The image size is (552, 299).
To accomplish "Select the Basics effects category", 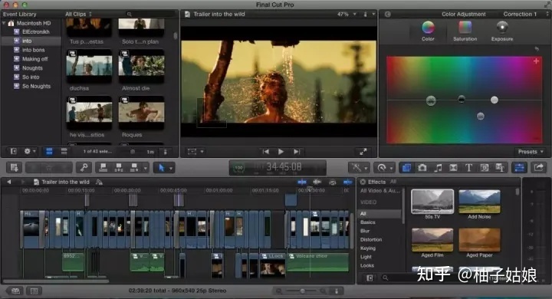I will (368, 222).
